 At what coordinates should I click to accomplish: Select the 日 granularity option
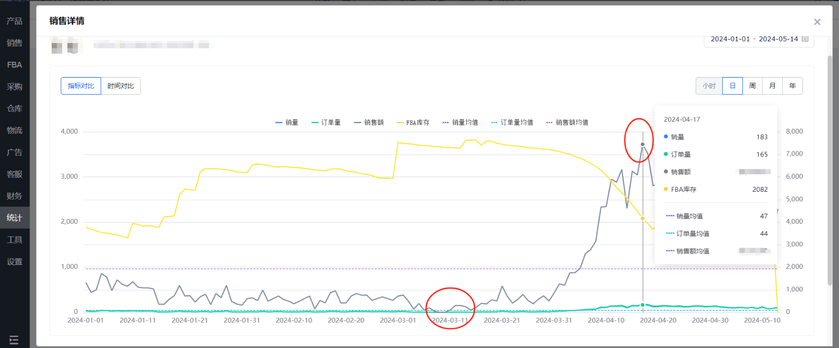[732, 86]
